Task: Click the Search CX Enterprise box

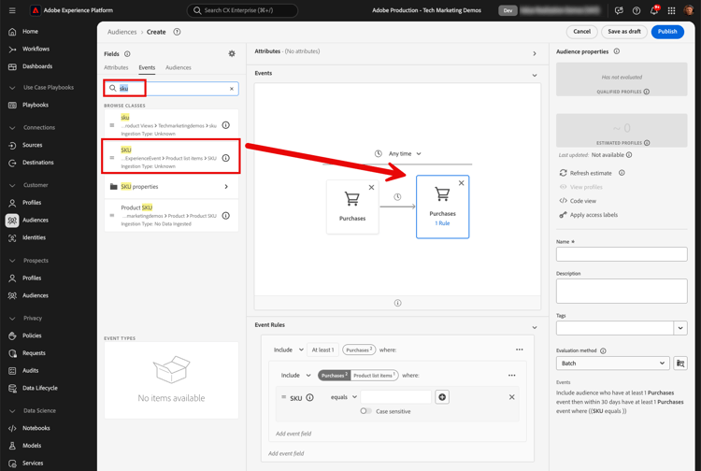Action: 242,10
